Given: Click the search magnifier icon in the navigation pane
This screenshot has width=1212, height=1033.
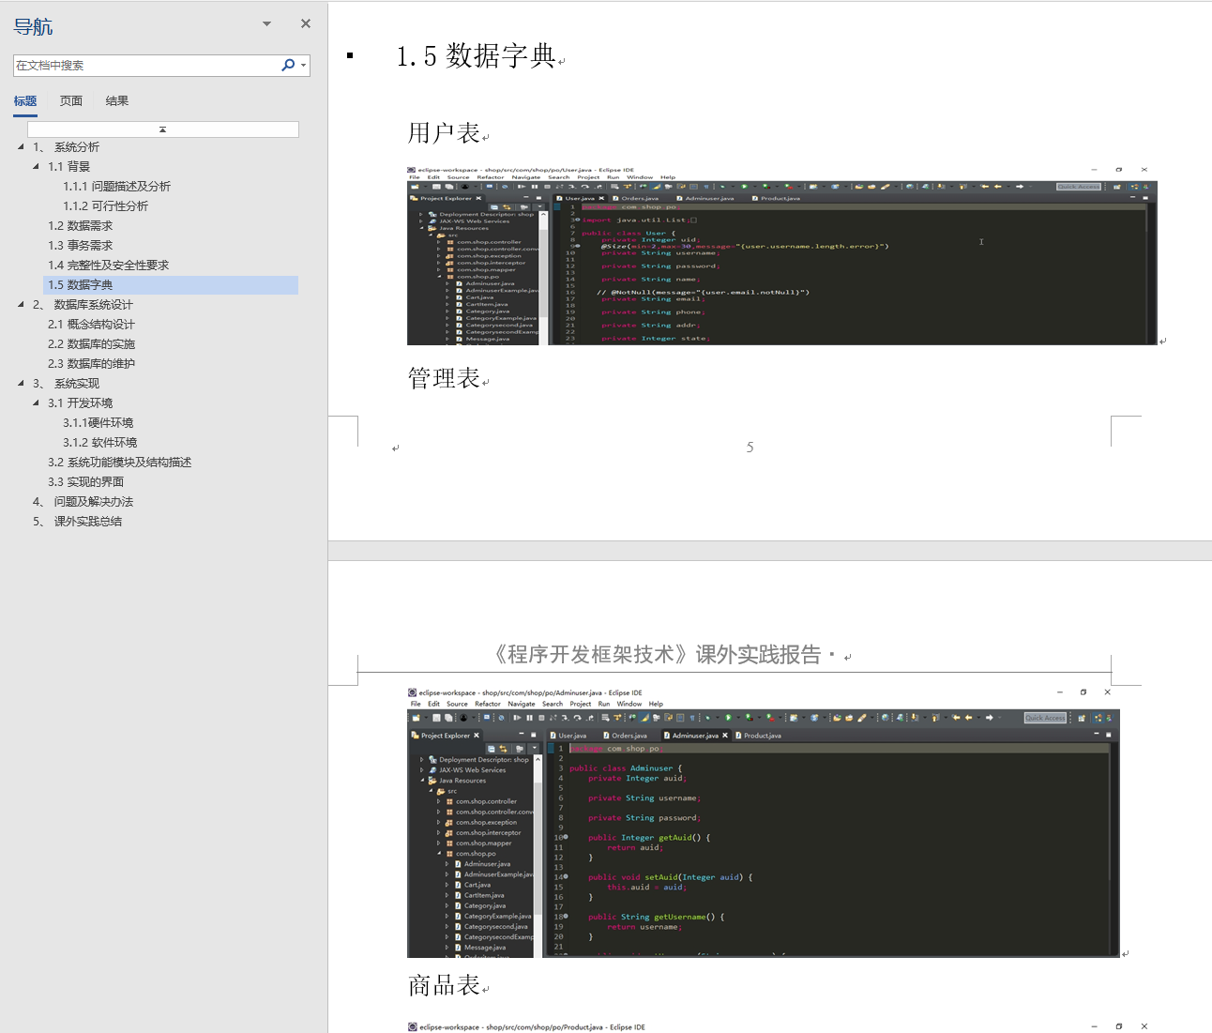Looking at the screenshot, I should 288,65.
